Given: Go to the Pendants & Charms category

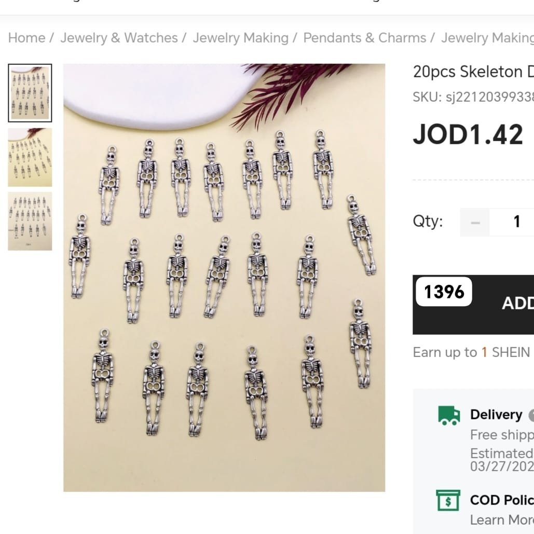Looking at the screenshot, I should (x=364, y=38).
